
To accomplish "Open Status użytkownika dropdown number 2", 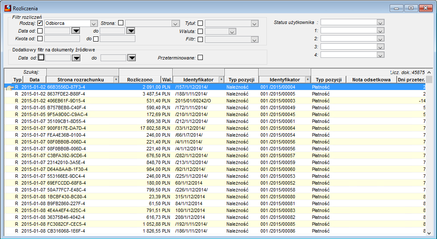I will click(380, 39).
